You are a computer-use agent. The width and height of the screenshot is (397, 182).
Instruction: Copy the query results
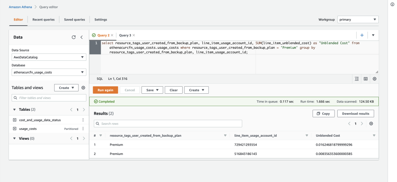(x=324, y=113)
